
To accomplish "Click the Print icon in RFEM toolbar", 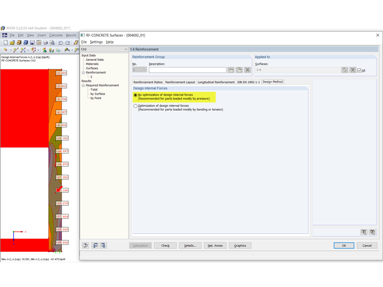I will (45, 42).
